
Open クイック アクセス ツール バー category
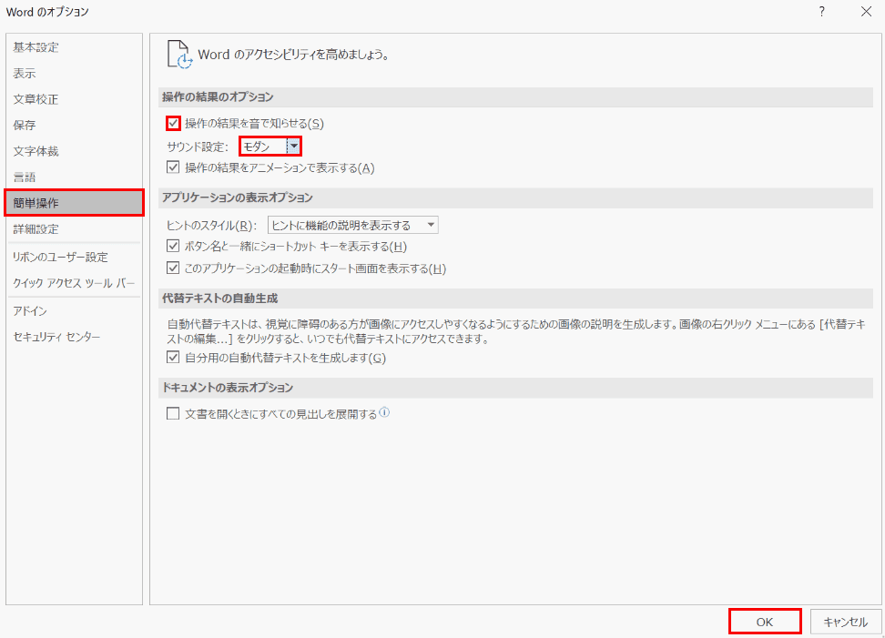(74, 283)
